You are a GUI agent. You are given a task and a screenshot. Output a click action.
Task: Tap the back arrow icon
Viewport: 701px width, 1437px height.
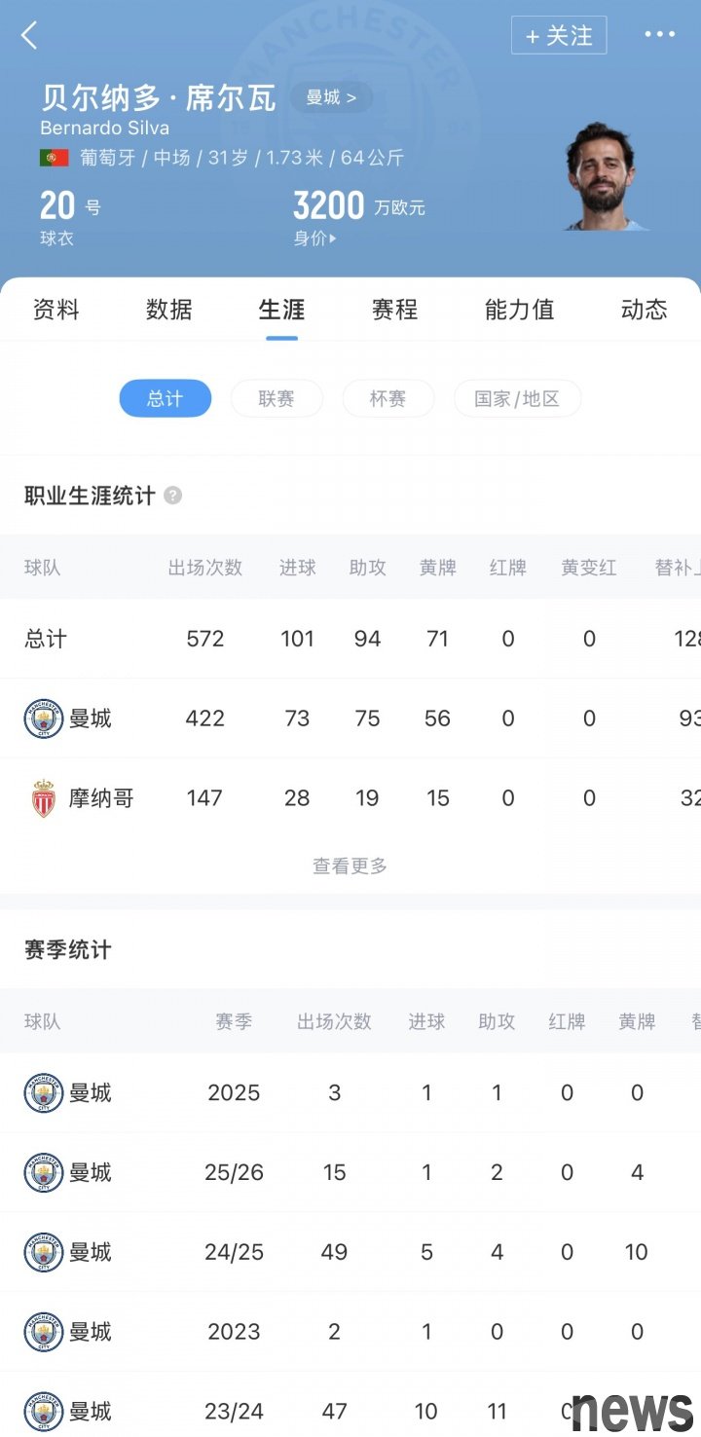pos(29,36)
